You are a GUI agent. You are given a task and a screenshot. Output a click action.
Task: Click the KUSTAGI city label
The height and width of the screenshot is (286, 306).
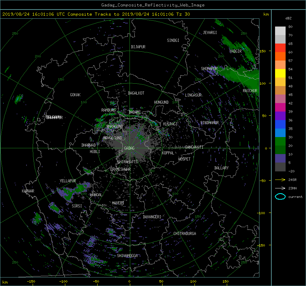[170, 124]
